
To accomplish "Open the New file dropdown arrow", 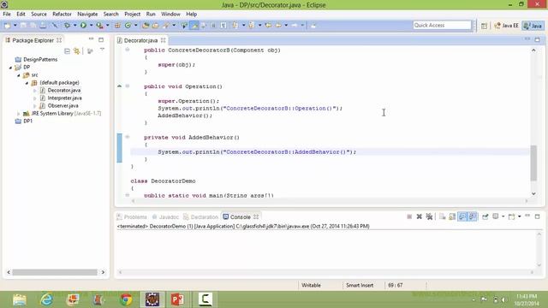I will pos(15,25).
